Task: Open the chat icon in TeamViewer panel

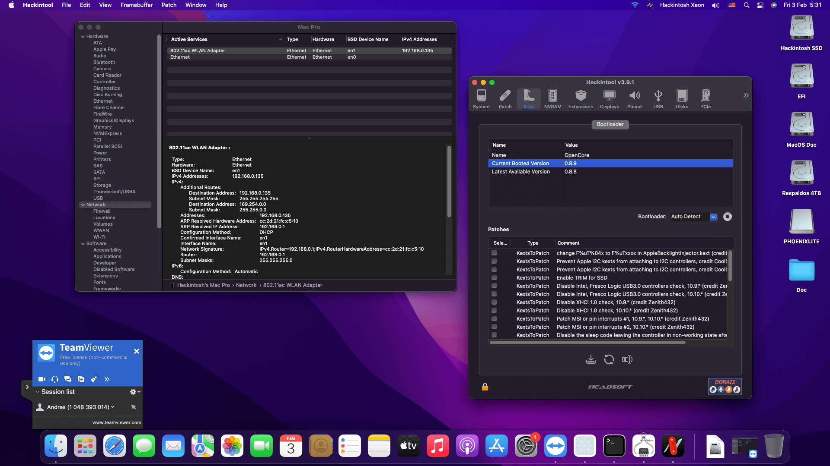Action: [68, 379]
